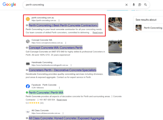The height and width of the screenshot is (120, 163).
Task: Open the three-dot menu beside handmadeconcretingperth.com.au
Action: [x=71, y=65]
